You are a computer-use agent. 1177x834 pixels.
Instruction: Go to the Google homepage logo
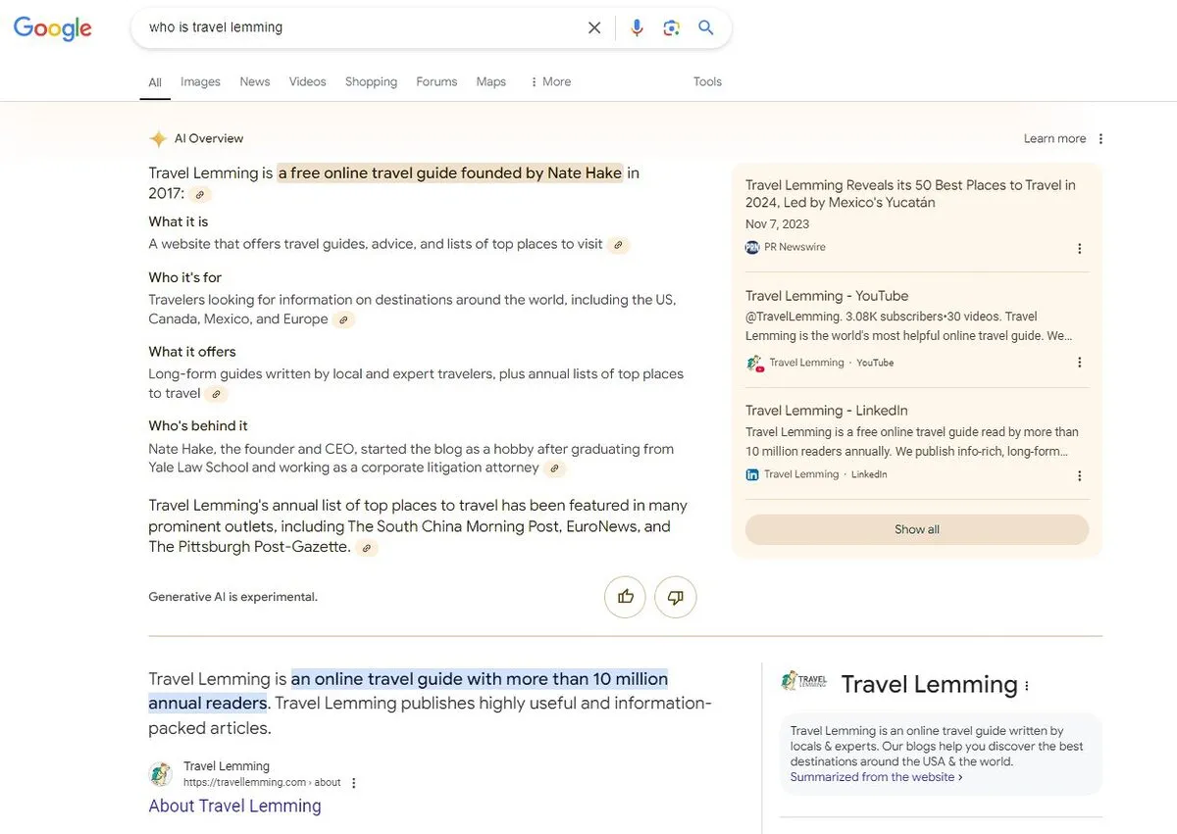tap(53, 28)
